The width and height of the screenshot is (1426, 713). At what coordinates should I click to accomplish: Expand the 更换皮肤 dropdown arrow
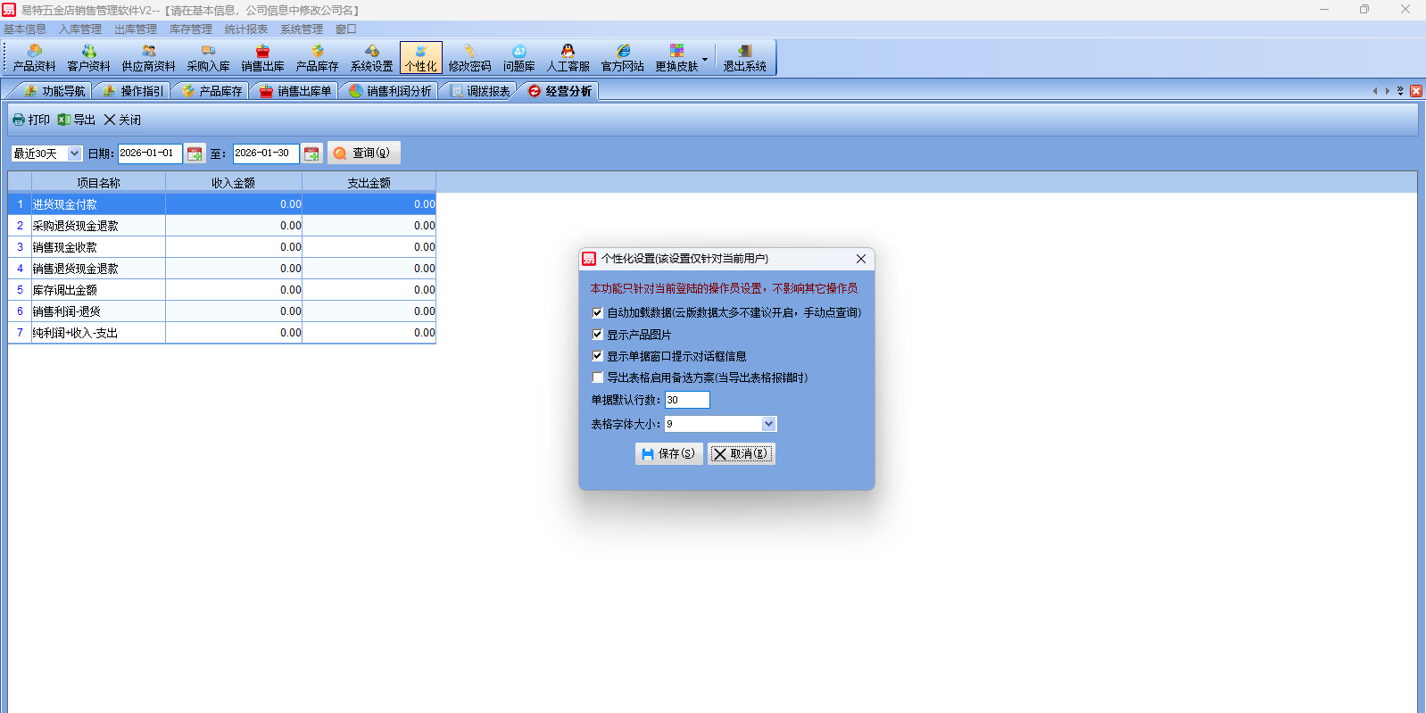coord(705,60)
